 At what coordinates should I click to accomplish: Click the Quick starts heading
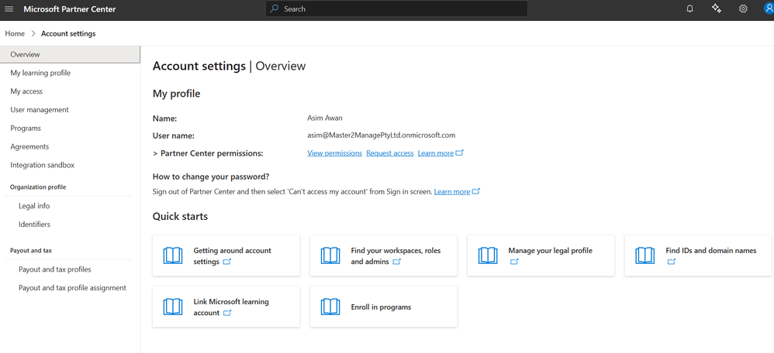tap(180, 217)
